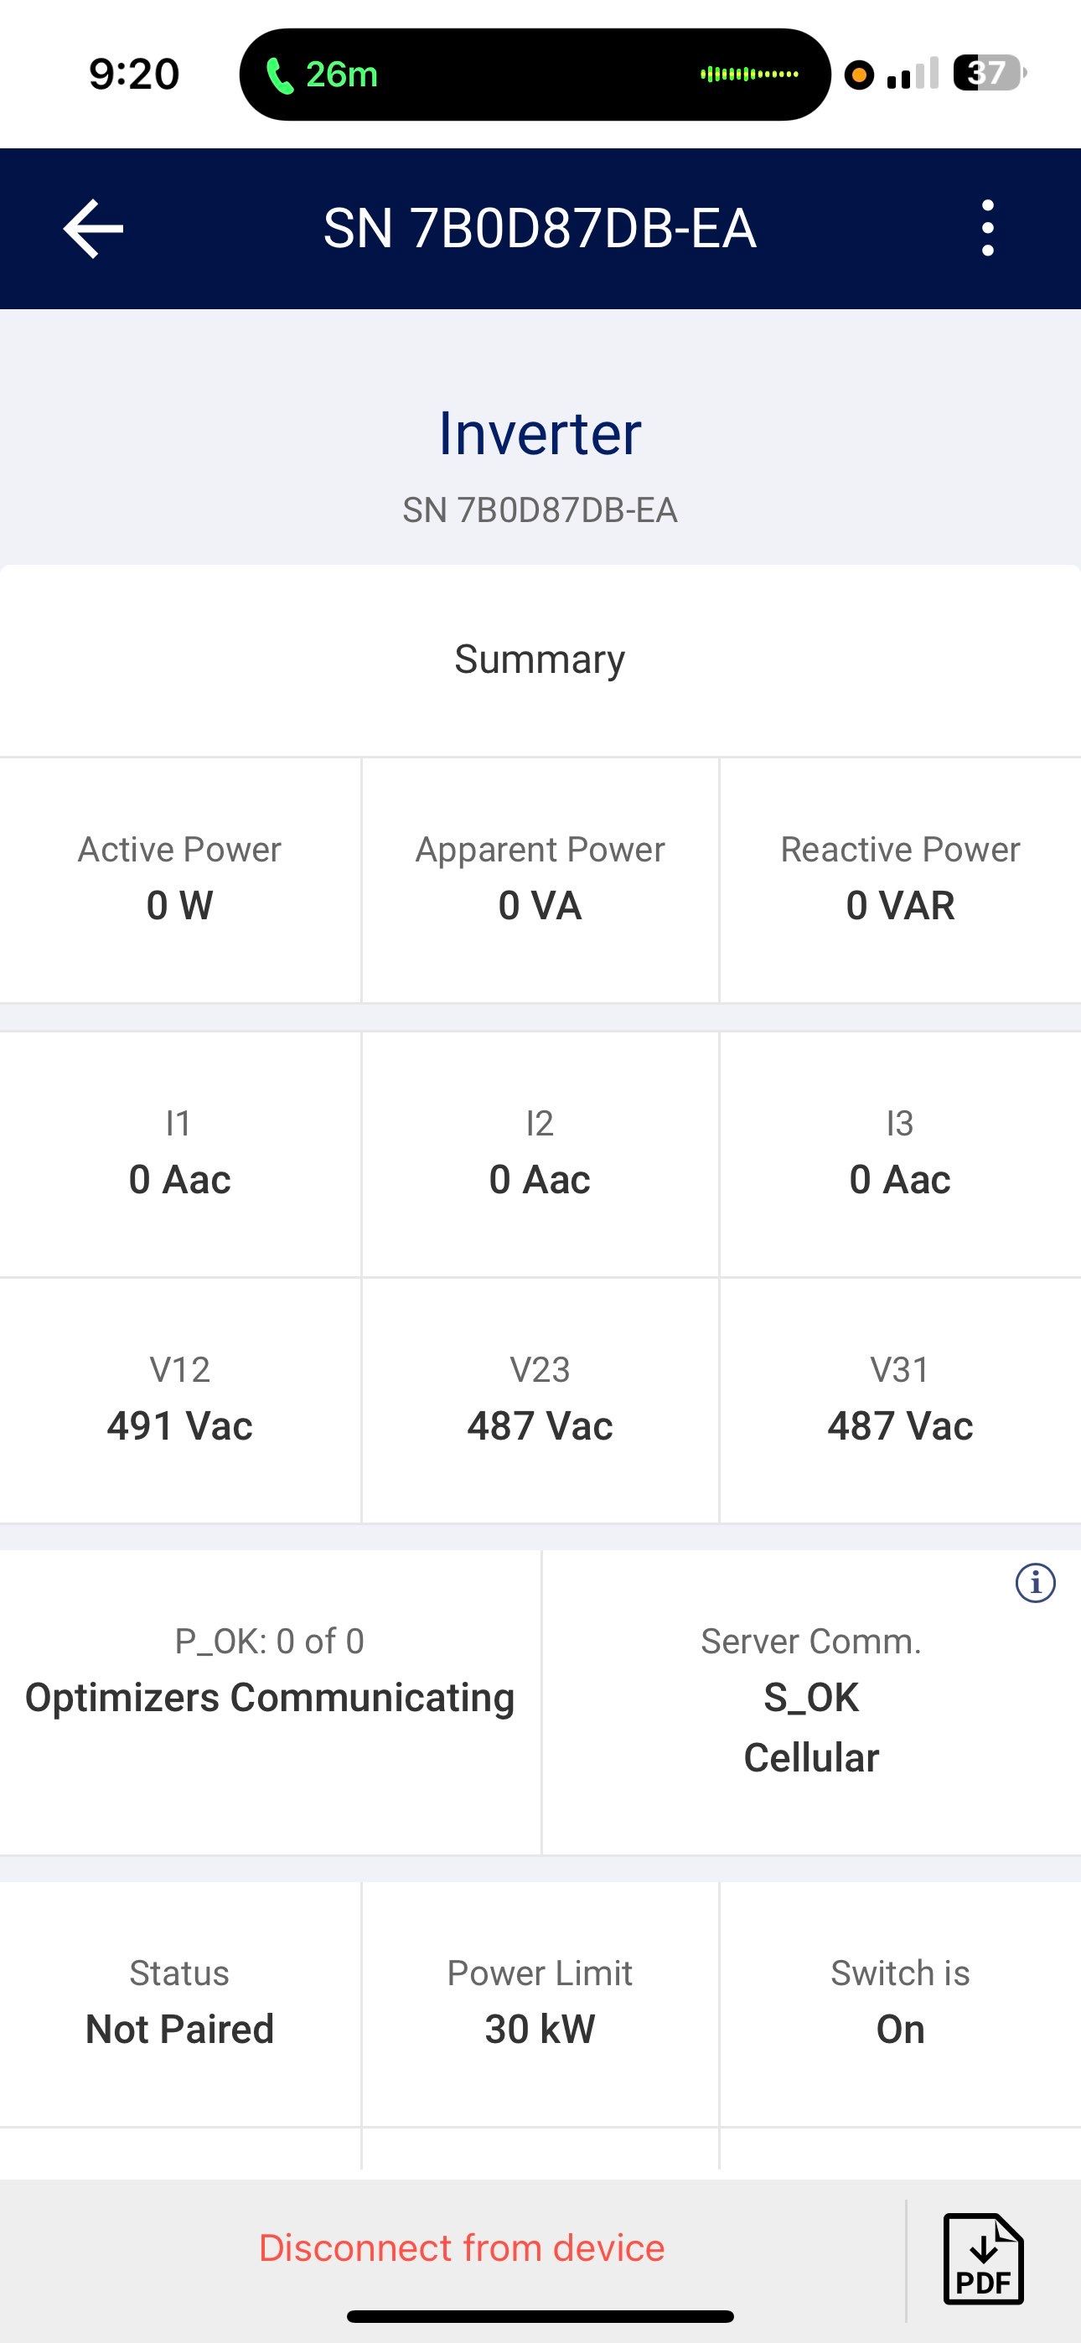Tap the Active Power tile

[x=179, y=878]
